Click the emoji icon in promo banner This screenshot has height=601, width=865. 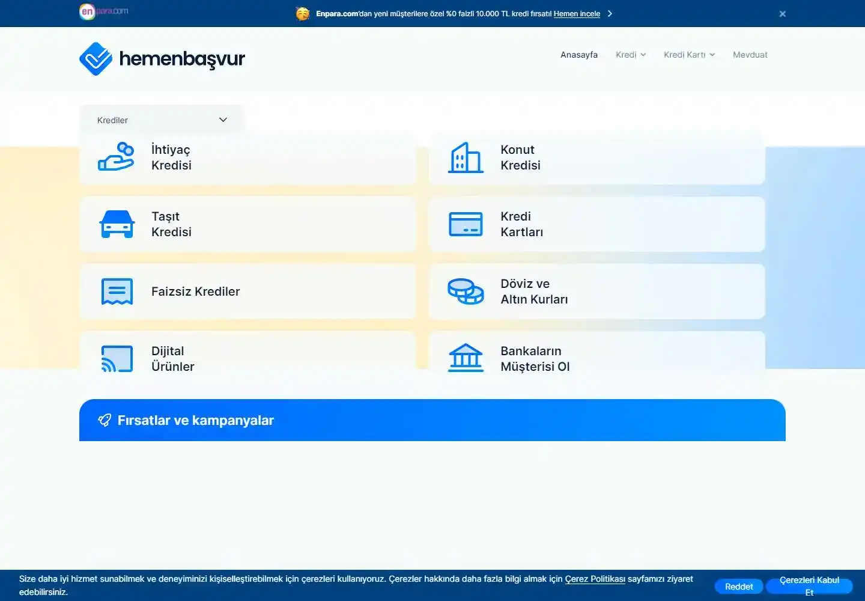(x=303, y=13)
